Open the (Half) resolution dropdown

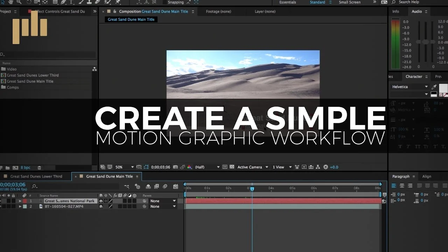(207, 167)
